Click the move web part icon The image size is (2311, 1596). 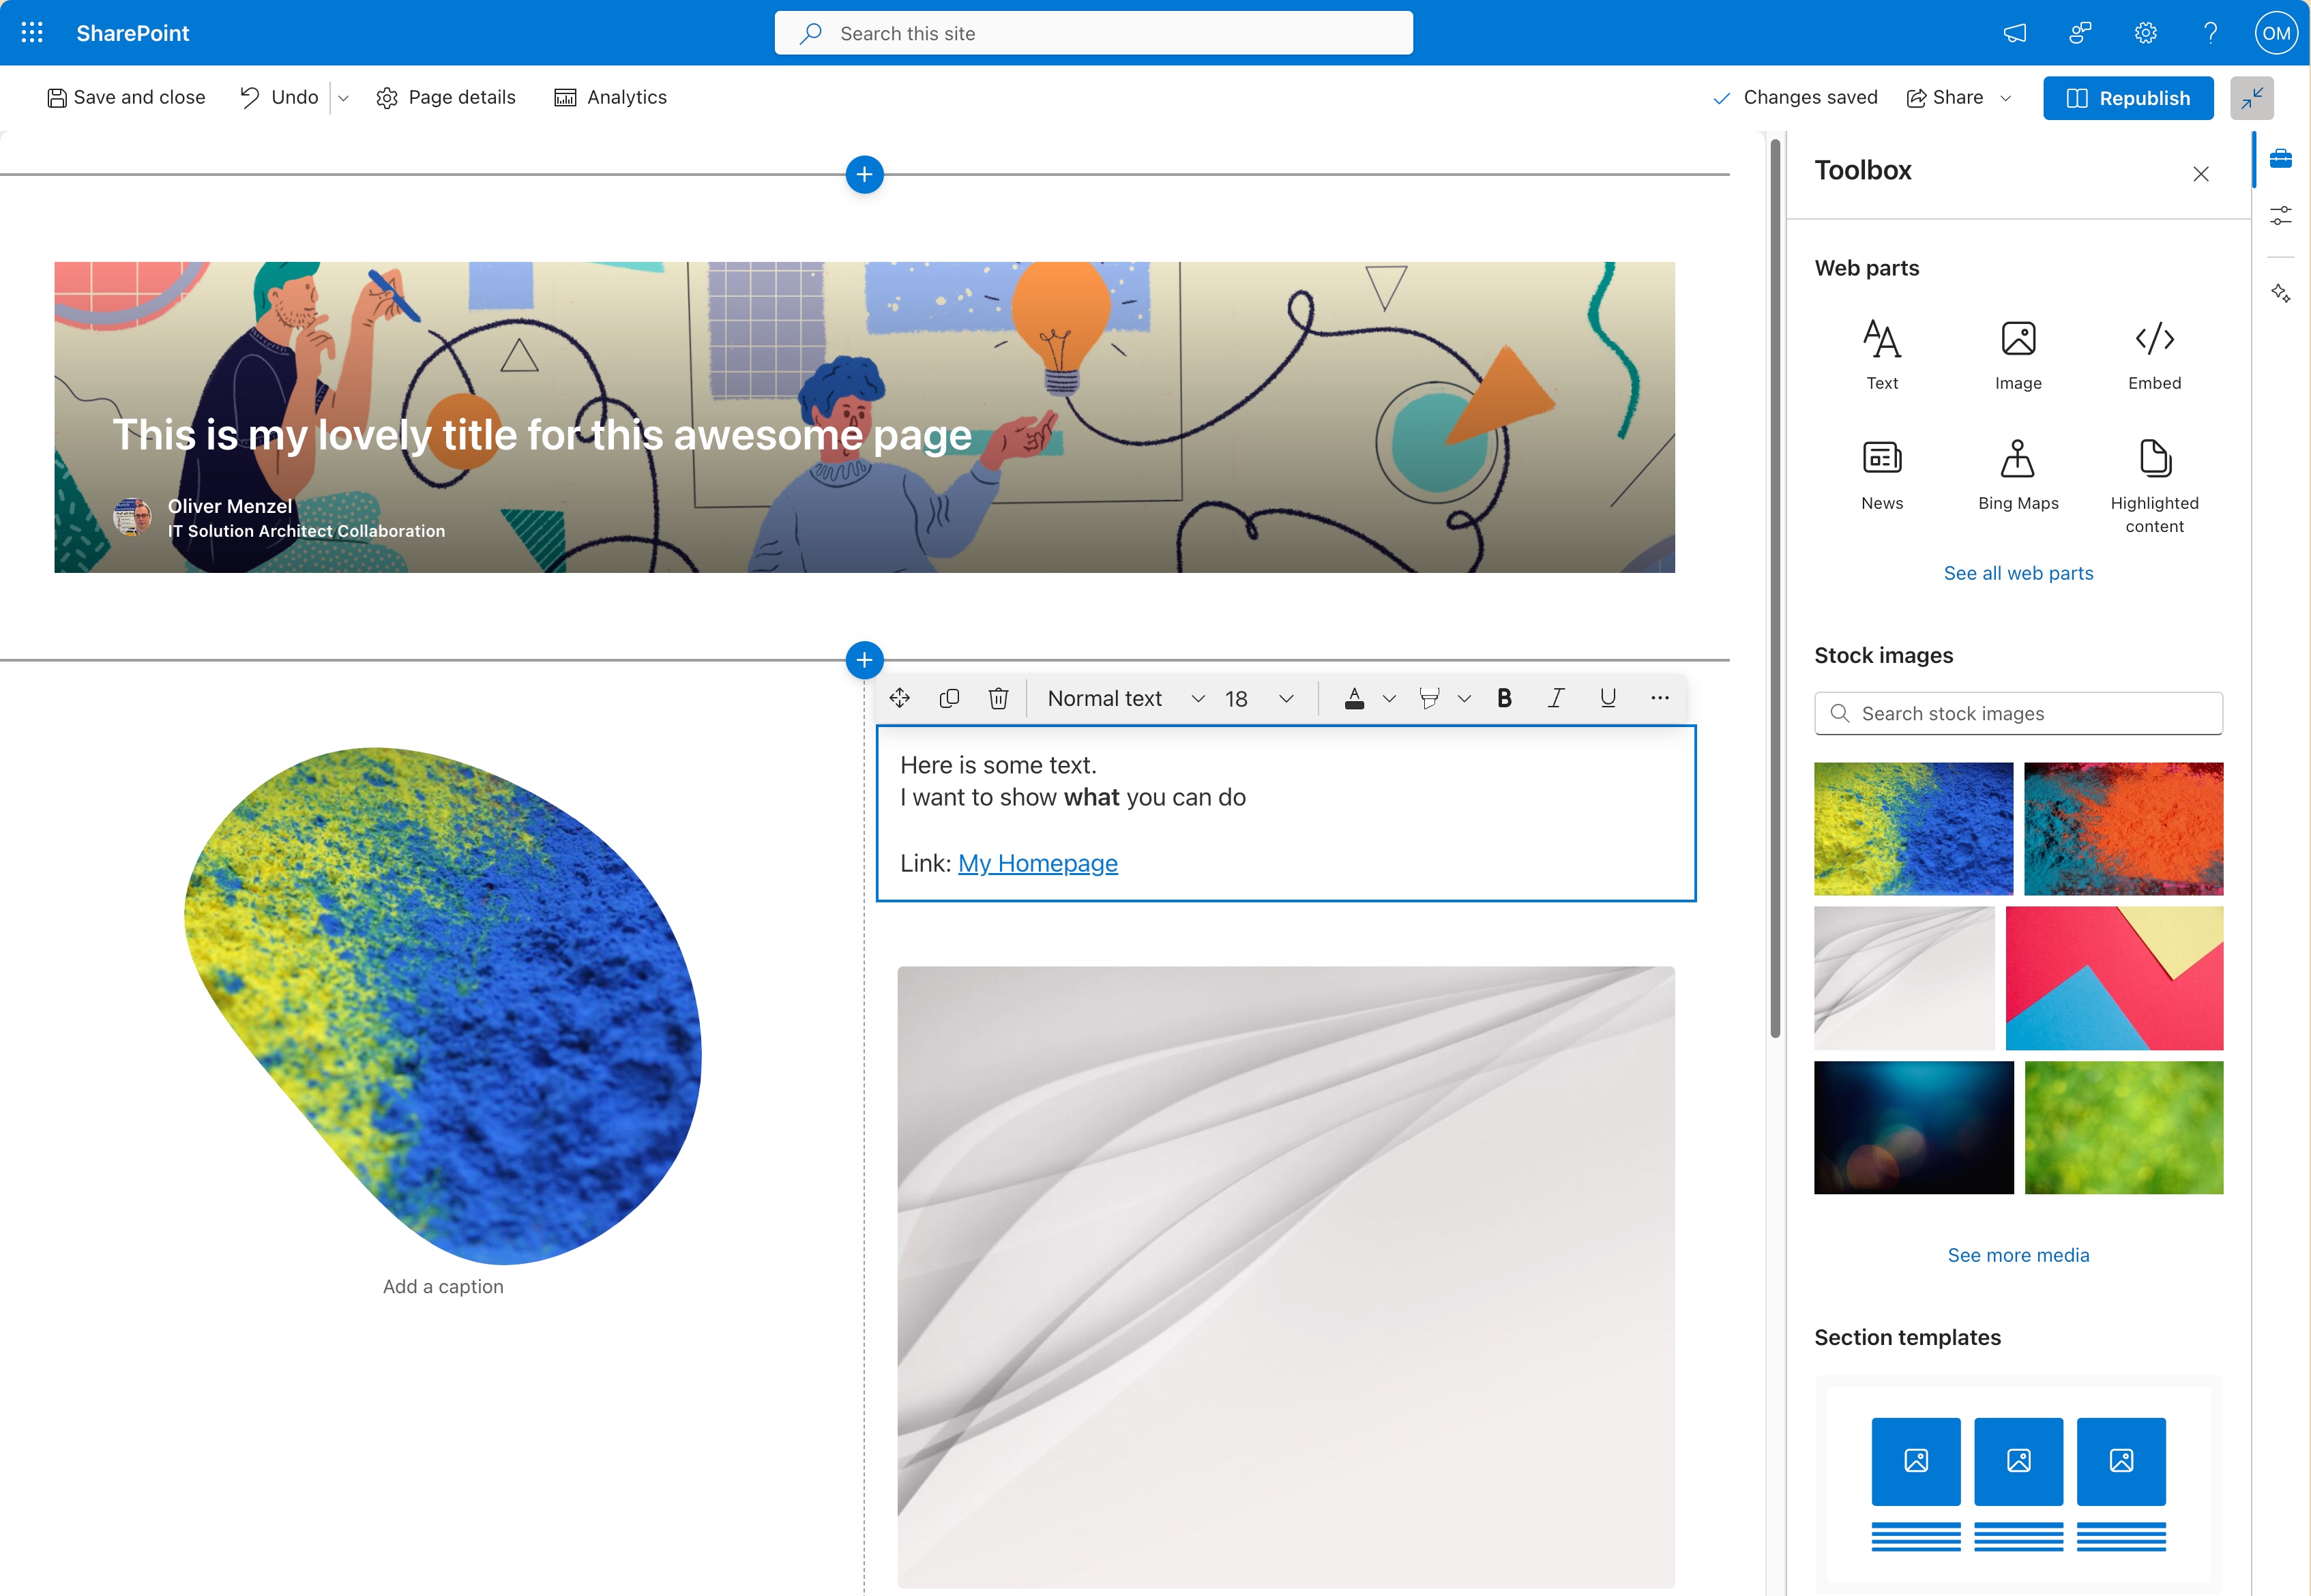click(899, 698)
